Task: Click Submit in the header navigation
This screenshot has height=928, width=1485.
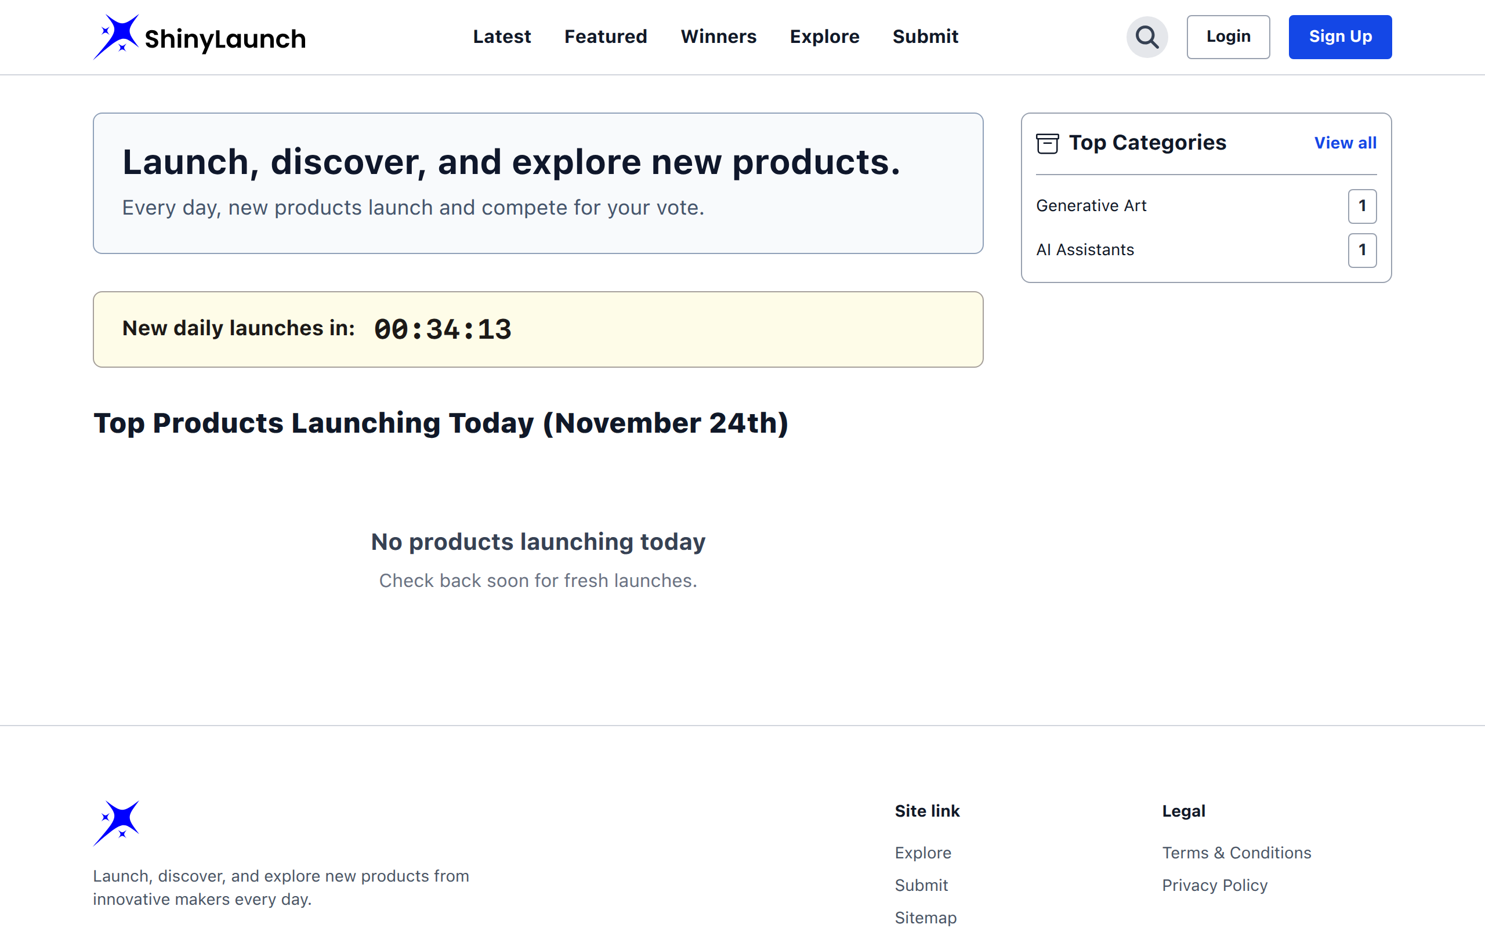Action: coord(925,37)
